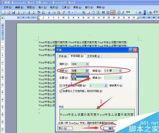This screenshot has height=133, width=159.
Task: Close the Font dialog
Action: pyautogui.click(x=135, y=50)
